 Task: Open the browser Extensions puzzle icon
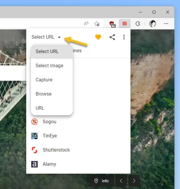138,24
